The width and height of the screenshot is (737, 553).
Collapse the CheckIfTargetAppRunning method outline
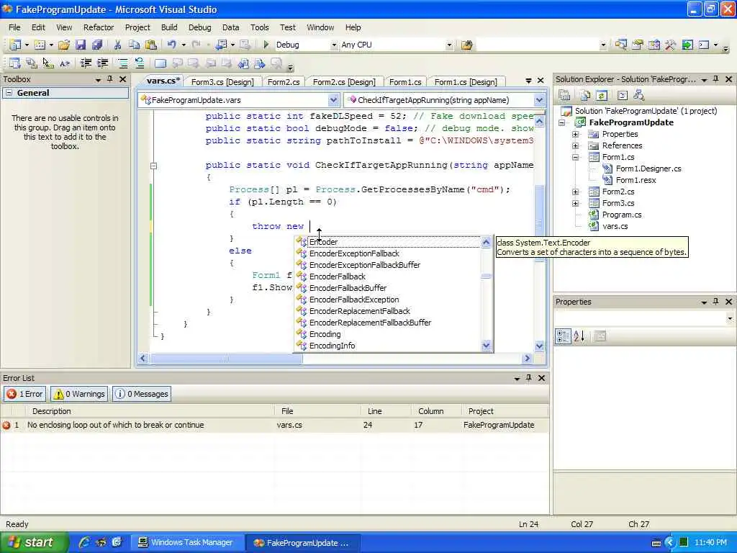[x=154, y=166]
